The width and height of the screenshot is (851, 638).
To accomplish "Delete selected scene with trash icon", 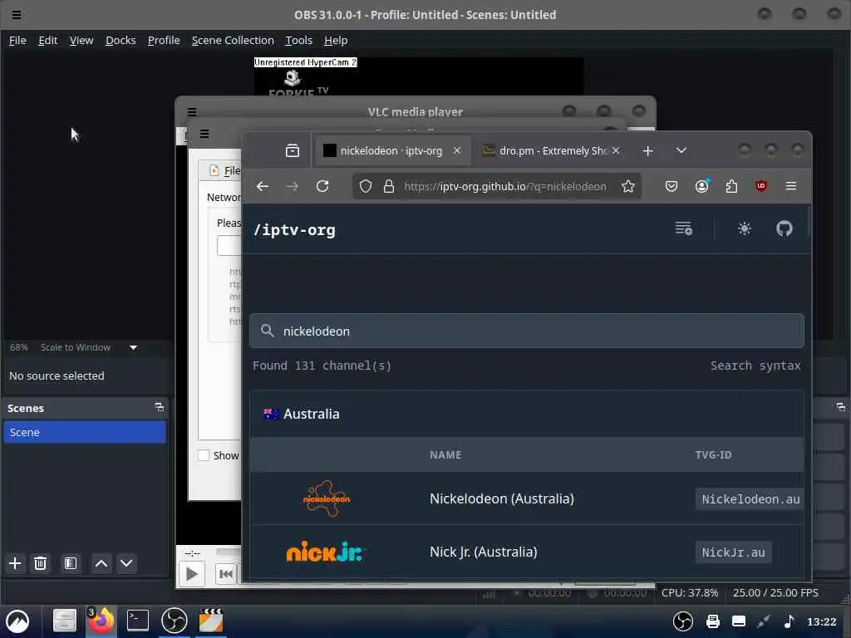I will coord(40,563).
